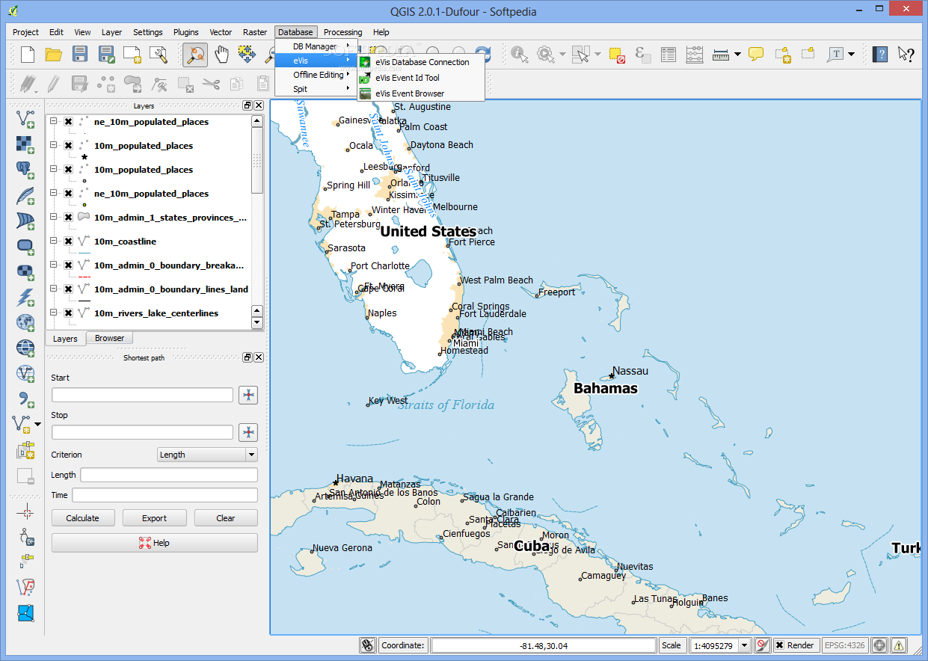This screenshot has height=661, width=928.
Task: Open messages log warning icon
Action: point(898,645)
